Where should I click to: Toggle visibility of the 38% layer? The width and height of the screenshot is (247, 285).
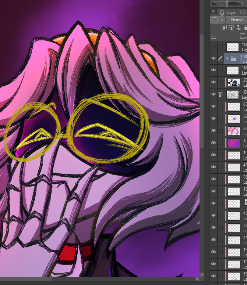tap(213, 179)
